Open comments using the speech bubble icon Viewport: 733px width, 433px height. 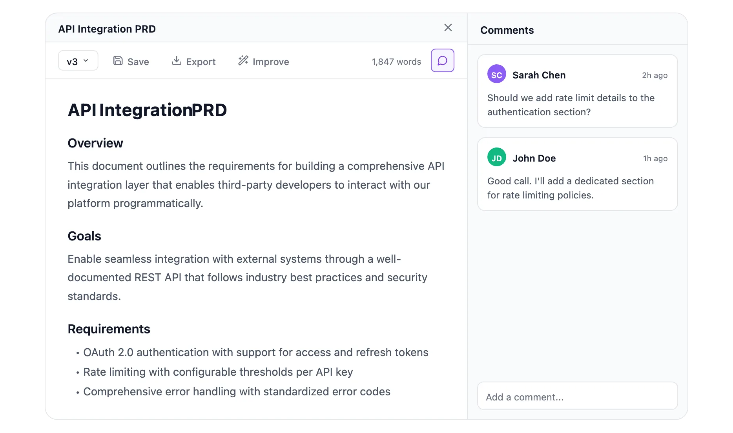(442, 60)
